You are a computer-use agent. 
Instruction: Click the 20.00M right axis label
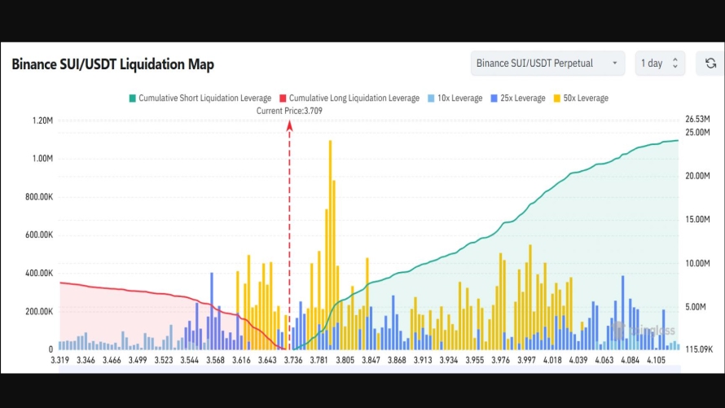698,176
